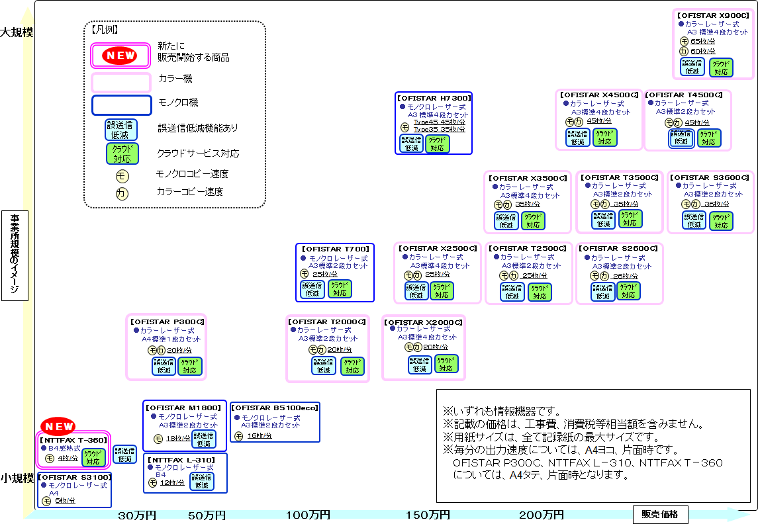Viewport: 758px width, 524px height.
Task: Select the OFISTAR P300C product title
Action: 167,322
